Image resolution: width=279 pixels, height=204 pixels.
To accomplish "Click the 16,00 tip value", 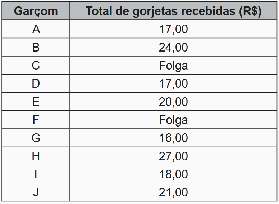I will pyautogui.click(x=173, y=138).
